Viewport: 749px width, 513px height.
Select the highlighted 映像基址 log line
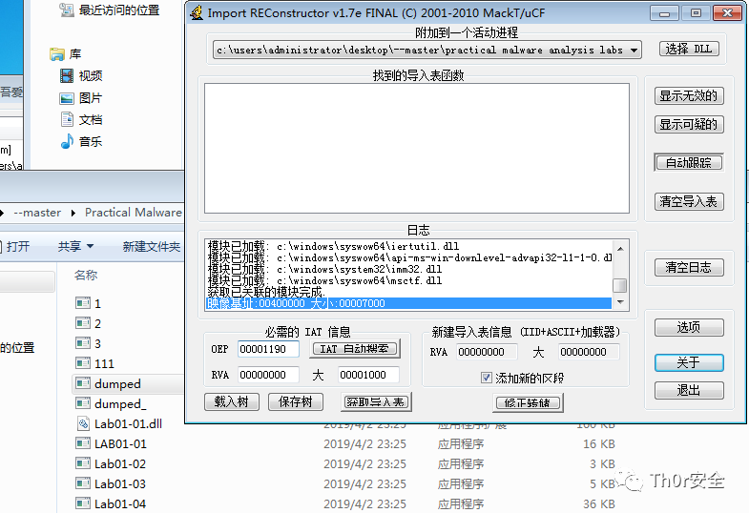tap(409, 303)
